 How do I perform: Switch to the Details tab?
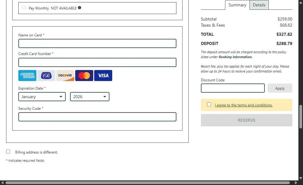pyautogui.click(x=259, y=5)
